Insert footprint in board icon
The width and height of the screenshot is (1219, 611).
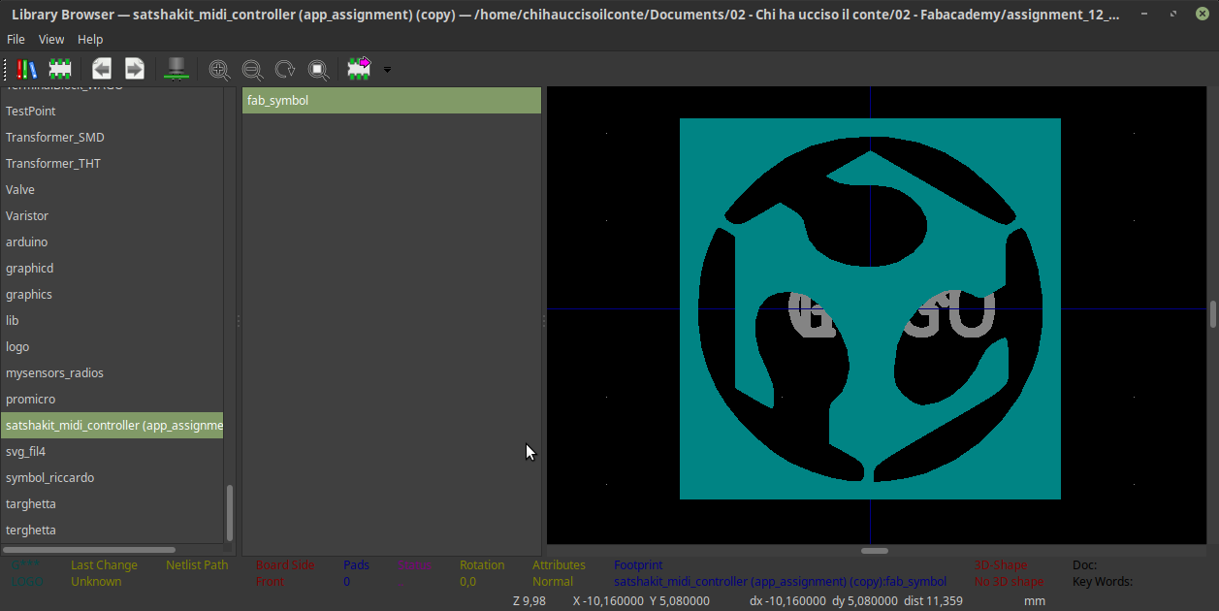point(360,68)
